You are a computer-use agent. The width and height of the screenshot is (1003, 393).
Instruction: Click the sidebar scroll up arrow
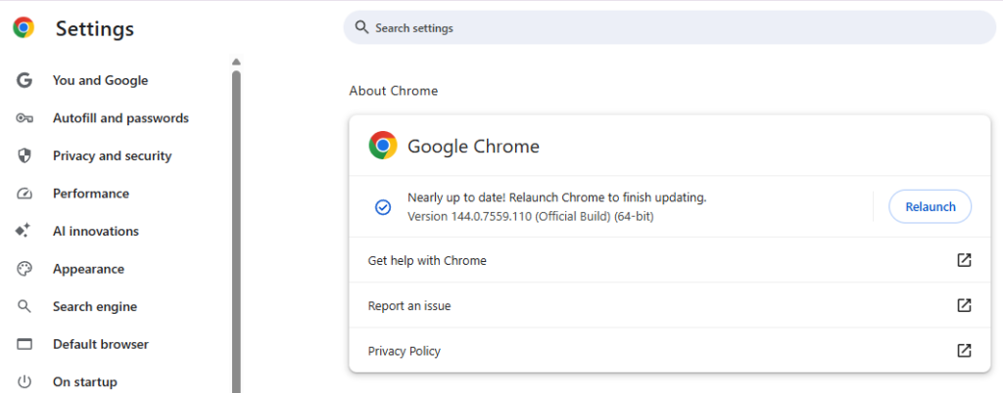pyautogui.click(x=236, y=62)
